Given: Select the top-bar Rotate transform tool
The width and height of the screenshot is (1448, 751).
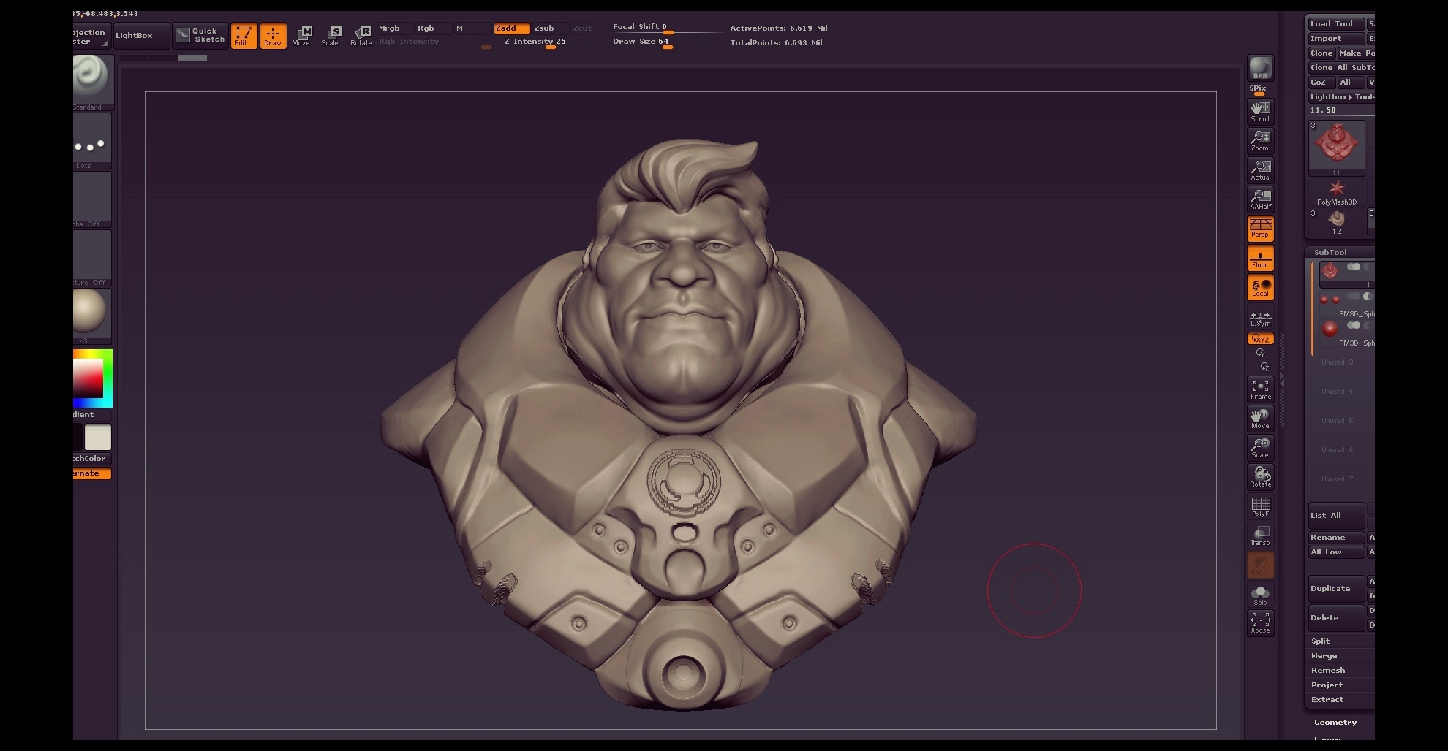Looking at the screenshot, I should [361, 36].
